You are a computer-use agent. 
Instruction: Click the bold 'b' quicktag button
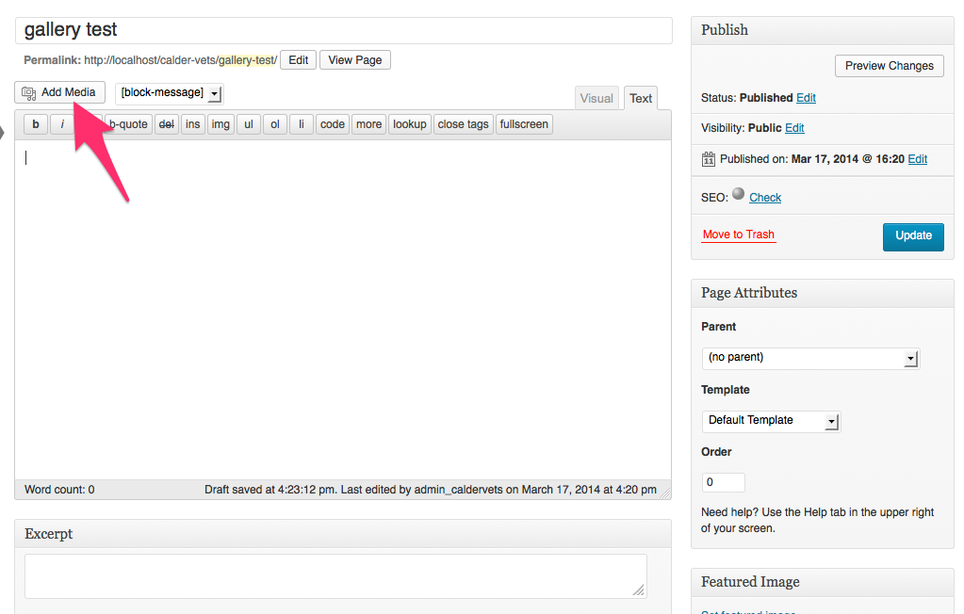tap(36, 124)
